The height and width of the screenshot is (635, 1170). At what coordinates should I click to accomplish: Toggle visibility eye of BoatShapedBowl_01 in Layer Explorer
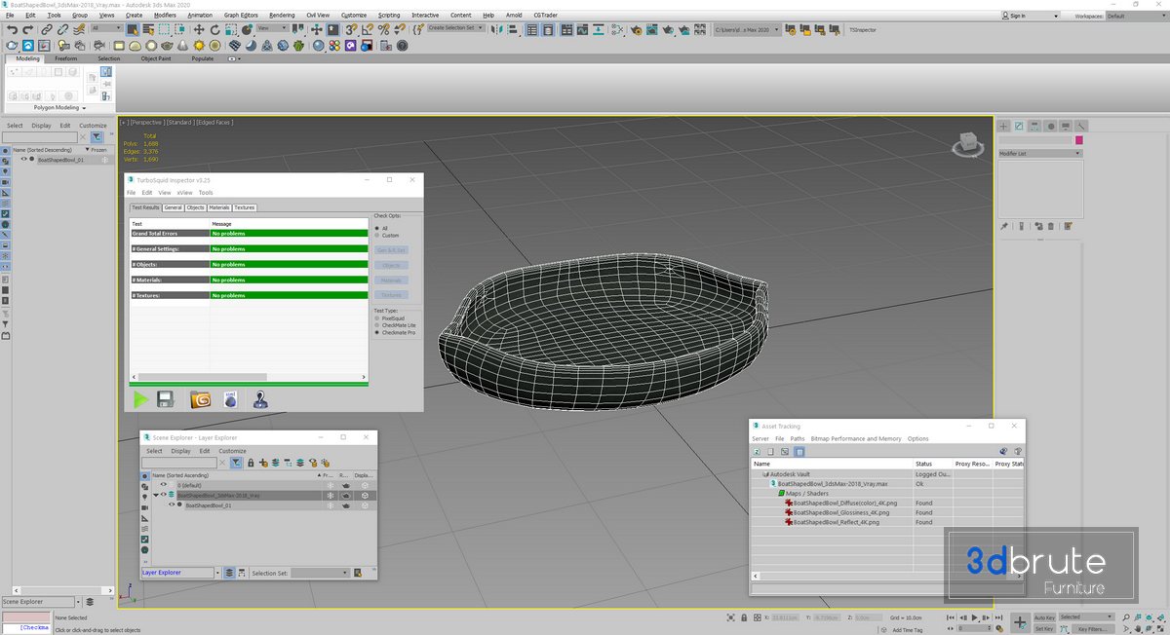[x=172, y=504]
